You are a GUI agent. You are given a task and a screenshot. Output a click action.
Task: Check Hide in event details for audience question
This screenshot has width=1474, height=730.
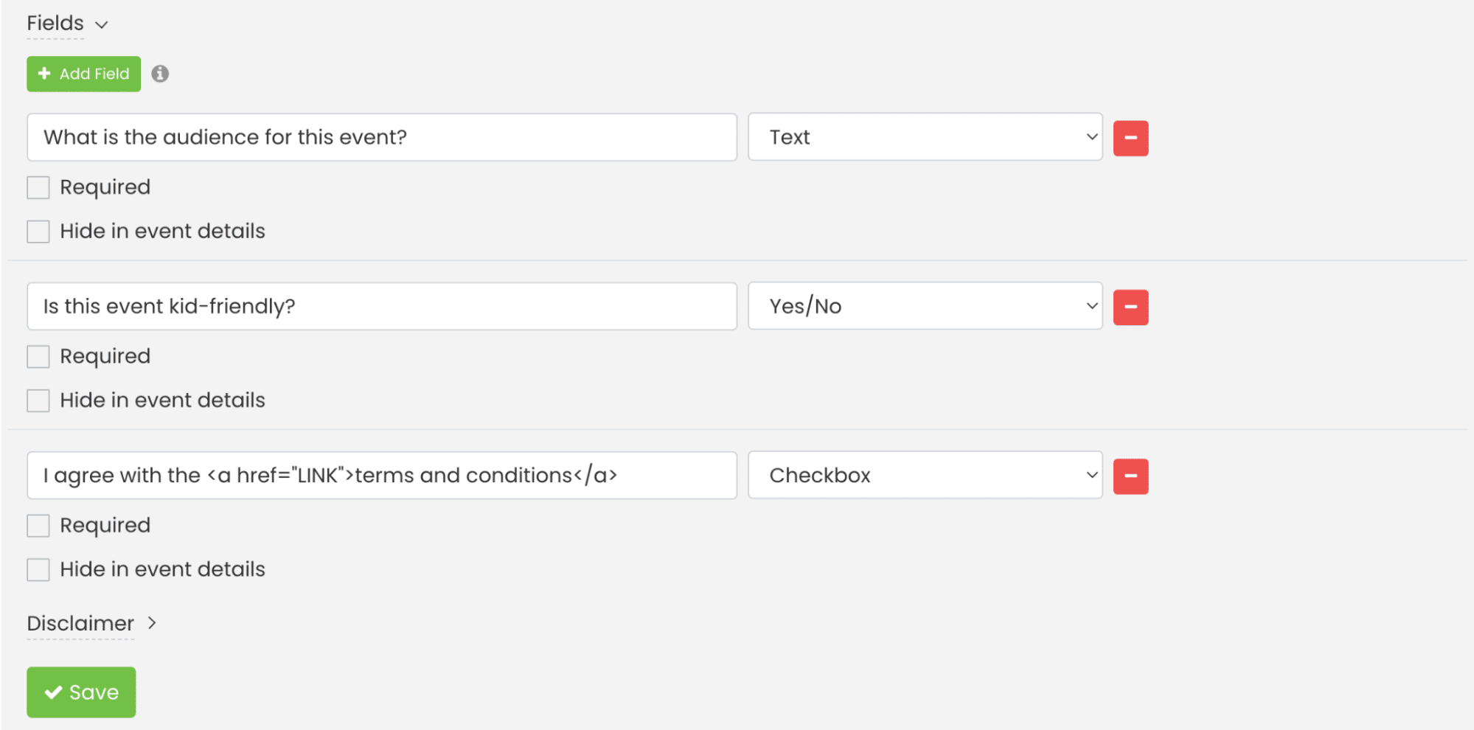tap(38, 231)
